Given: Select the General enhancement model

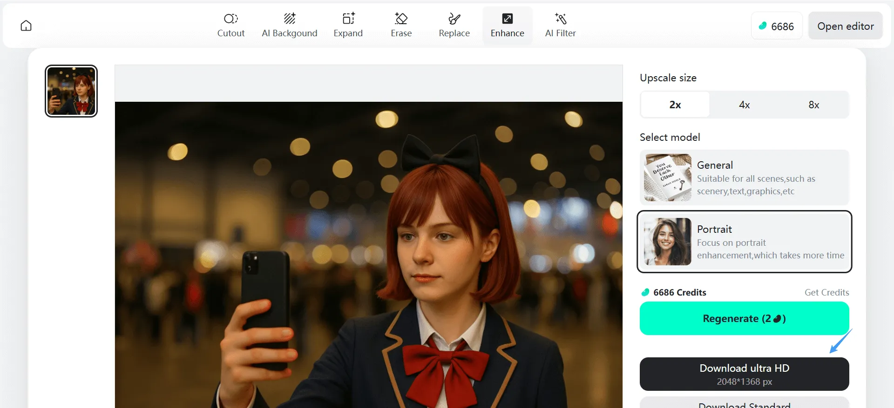Looking at the screenshot, I should [x=744, y=178].
